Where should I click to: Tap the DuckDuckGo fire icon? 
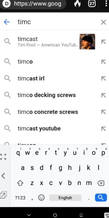(78, 4)
